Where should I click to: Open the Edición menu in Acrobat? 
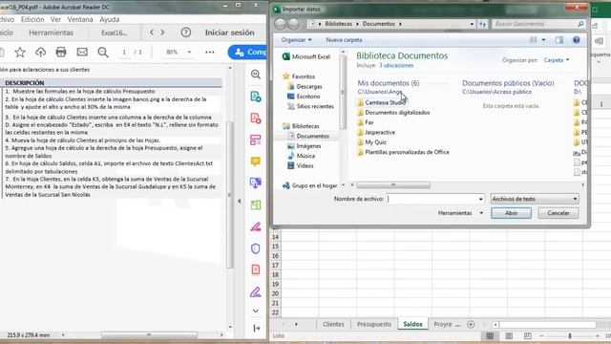[32, 19]
